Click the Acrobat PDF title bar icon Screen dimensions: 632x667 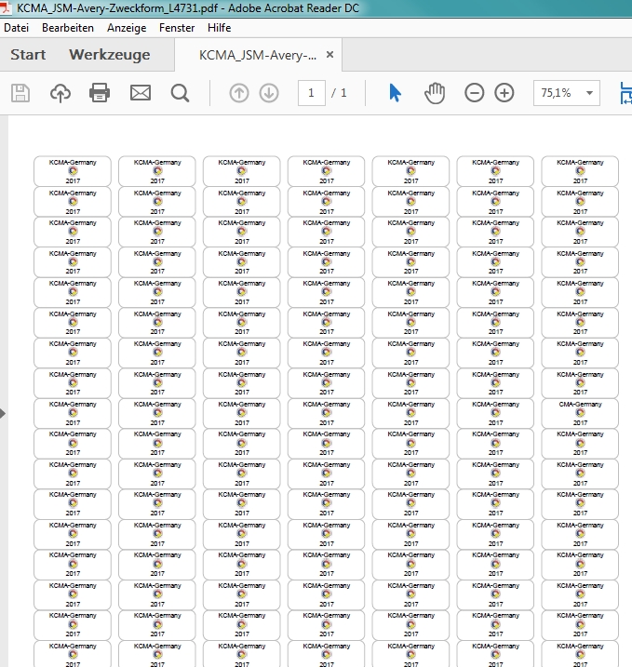click(x=5, y=8)
